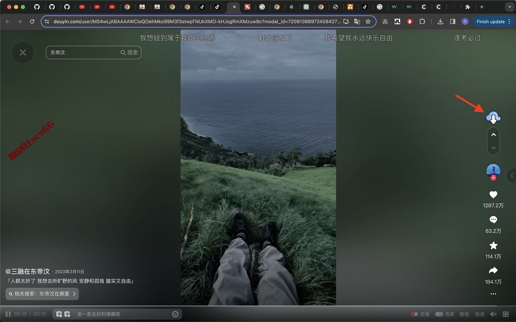Open the JL extension icon
This screenshot has height=322, width=516.
pos(397,22)
